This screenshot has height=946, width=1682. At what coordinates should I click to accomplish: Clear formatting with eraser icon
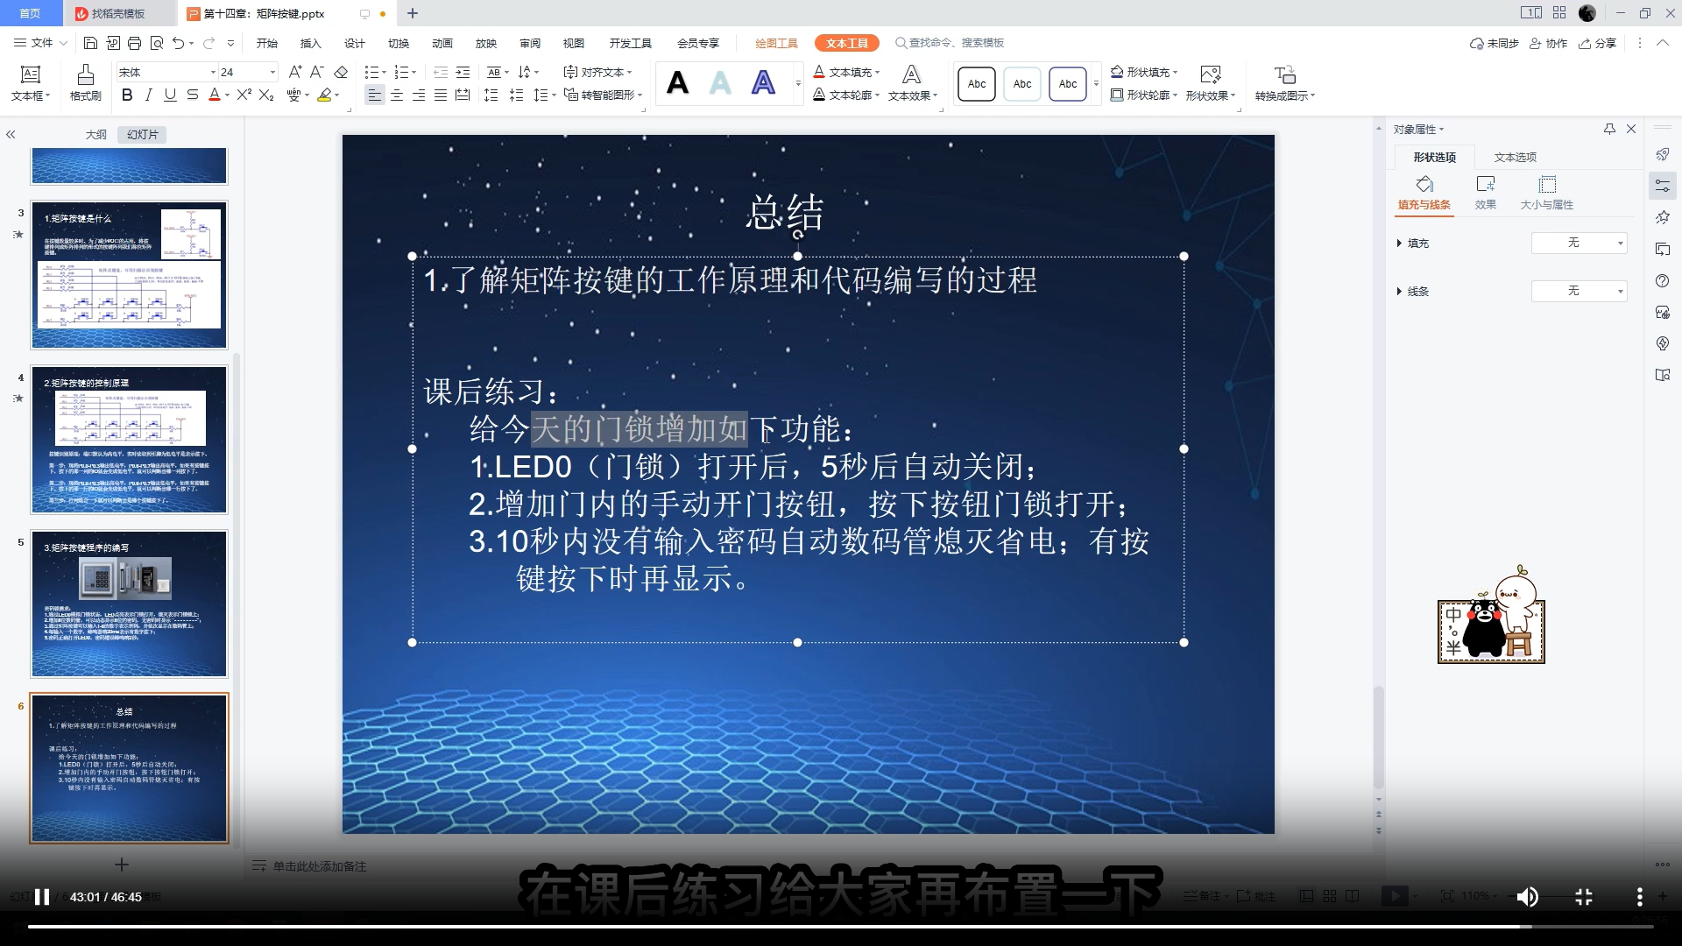[x=342, y=72]
